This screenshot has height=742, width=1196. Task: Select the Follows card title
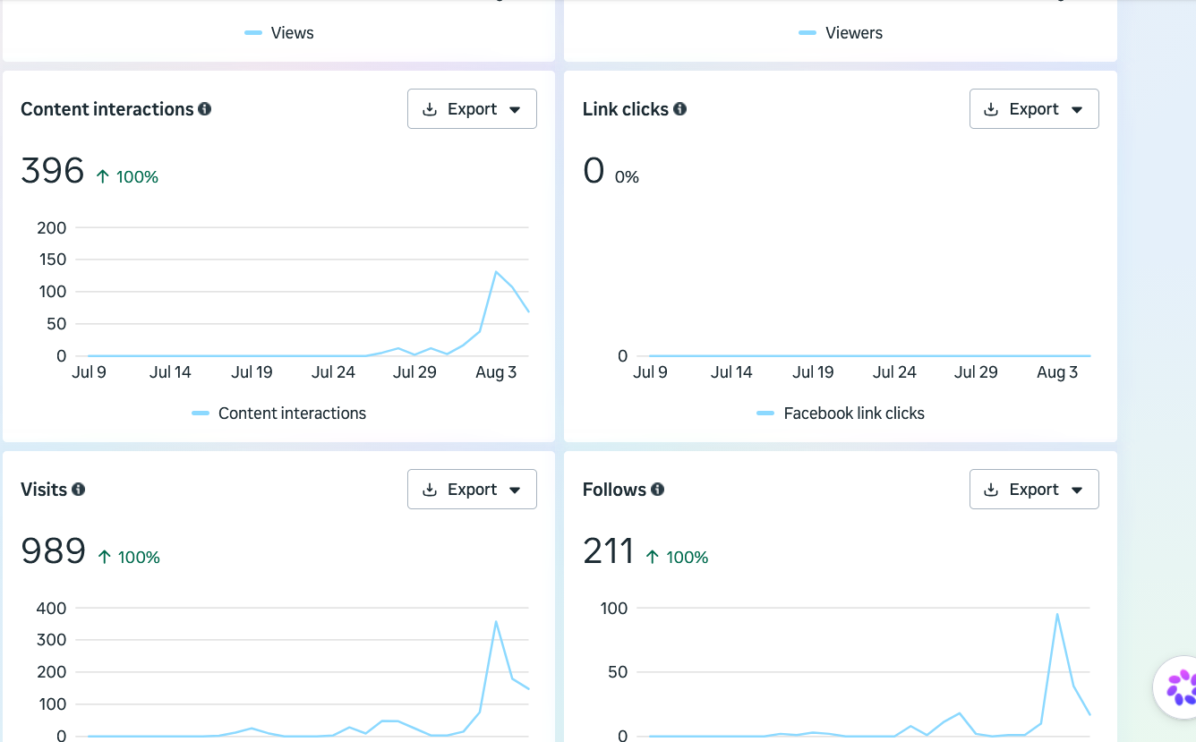(614, 490)
